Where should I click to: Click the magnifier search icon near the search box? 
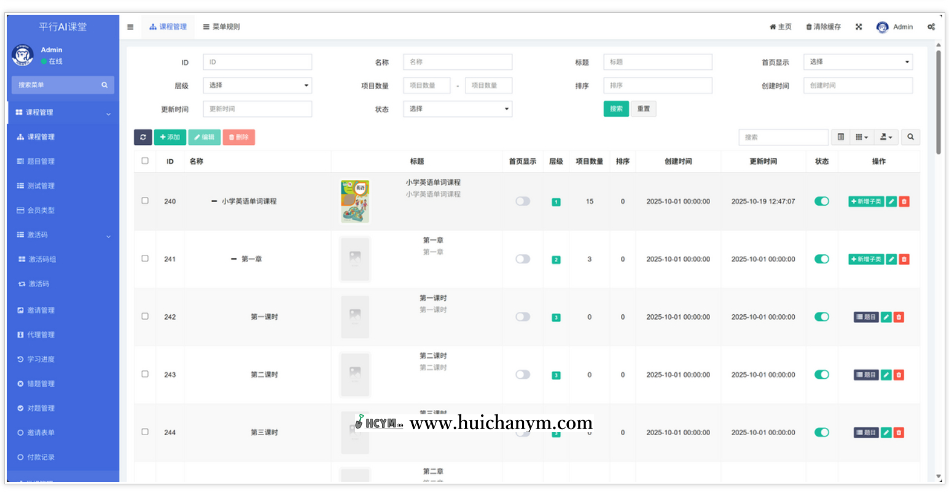910,137
